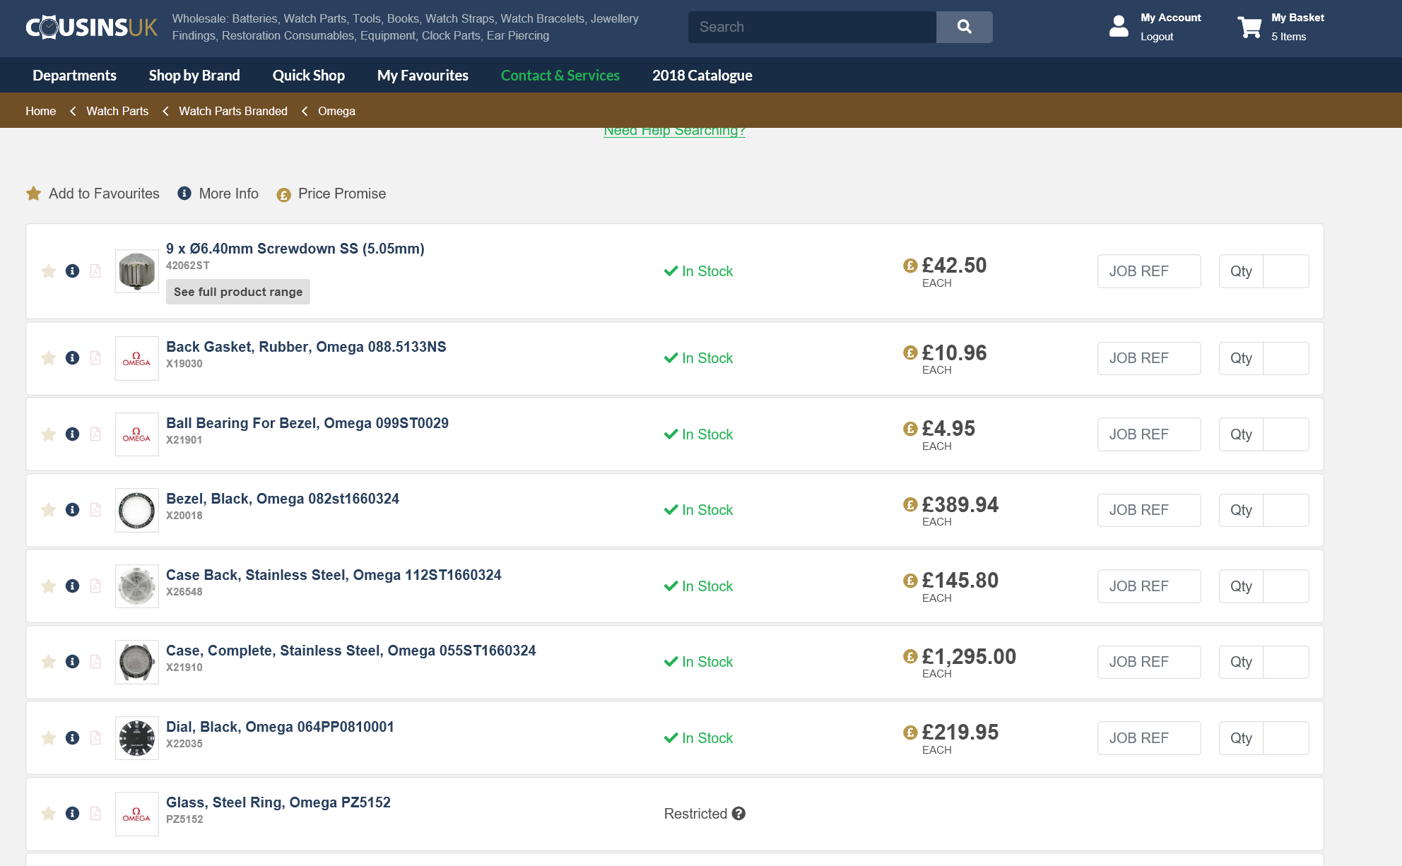Open the Shop by Brand menu

click(194, 76)
